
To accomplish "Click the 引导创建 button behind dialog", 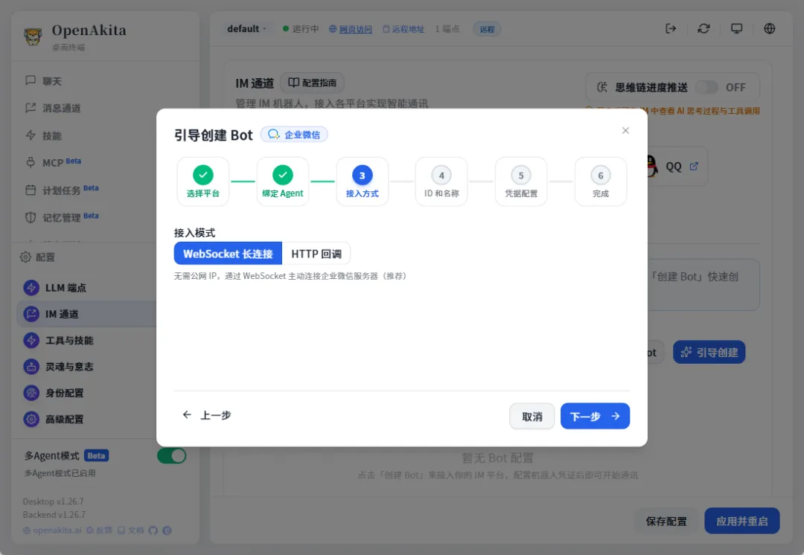I will pyautogui.click(x=709, y=352).
